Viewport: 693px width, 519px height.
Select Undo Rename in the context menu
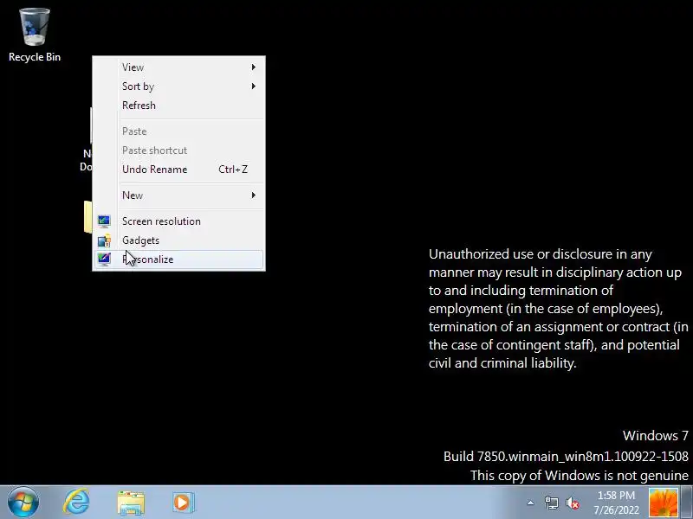pyautogui.click(x=178, y=169)
